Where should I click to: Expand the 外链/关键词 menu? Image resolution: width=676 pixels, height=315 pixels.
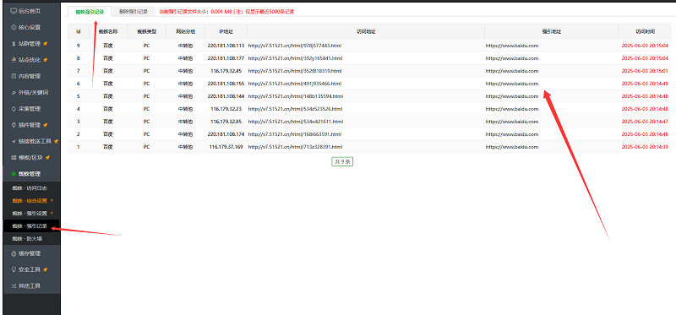point(31,93)
